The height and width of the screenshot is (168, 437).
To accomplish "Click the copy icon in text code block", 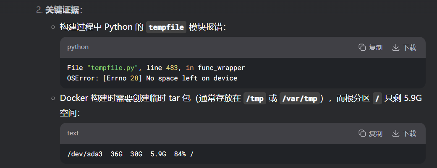I will [x=362, y=133].
